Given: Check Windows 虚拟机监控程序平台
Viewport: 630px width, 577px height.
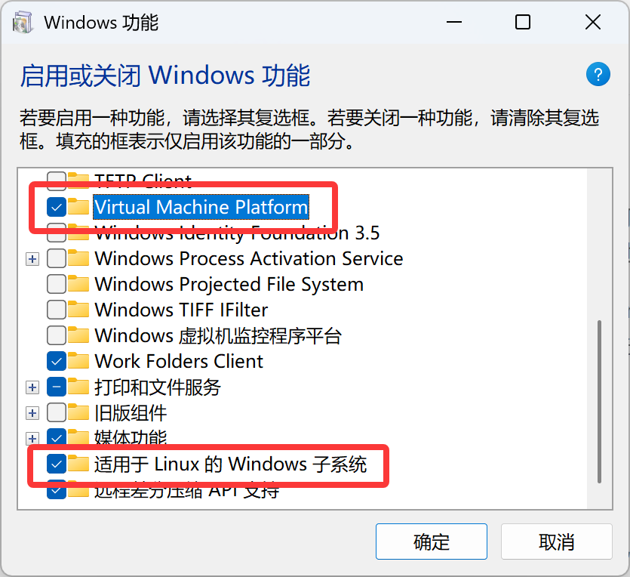Looking at the screenshot, I should click(x=57, y=335).
